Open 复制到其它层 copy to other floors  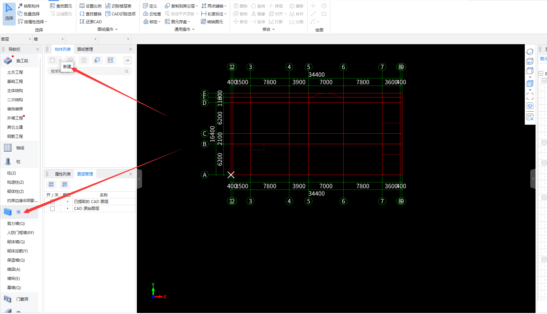[x=181, y=6]
